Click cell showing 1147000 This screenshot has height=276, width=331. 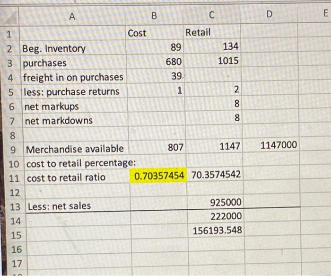coord(271,145)
